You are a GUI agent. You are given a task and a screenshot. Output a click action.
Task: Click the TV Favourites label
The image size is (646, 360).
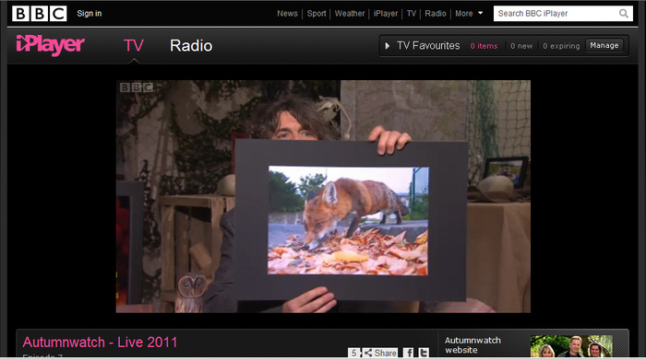(x=428, y=46)
